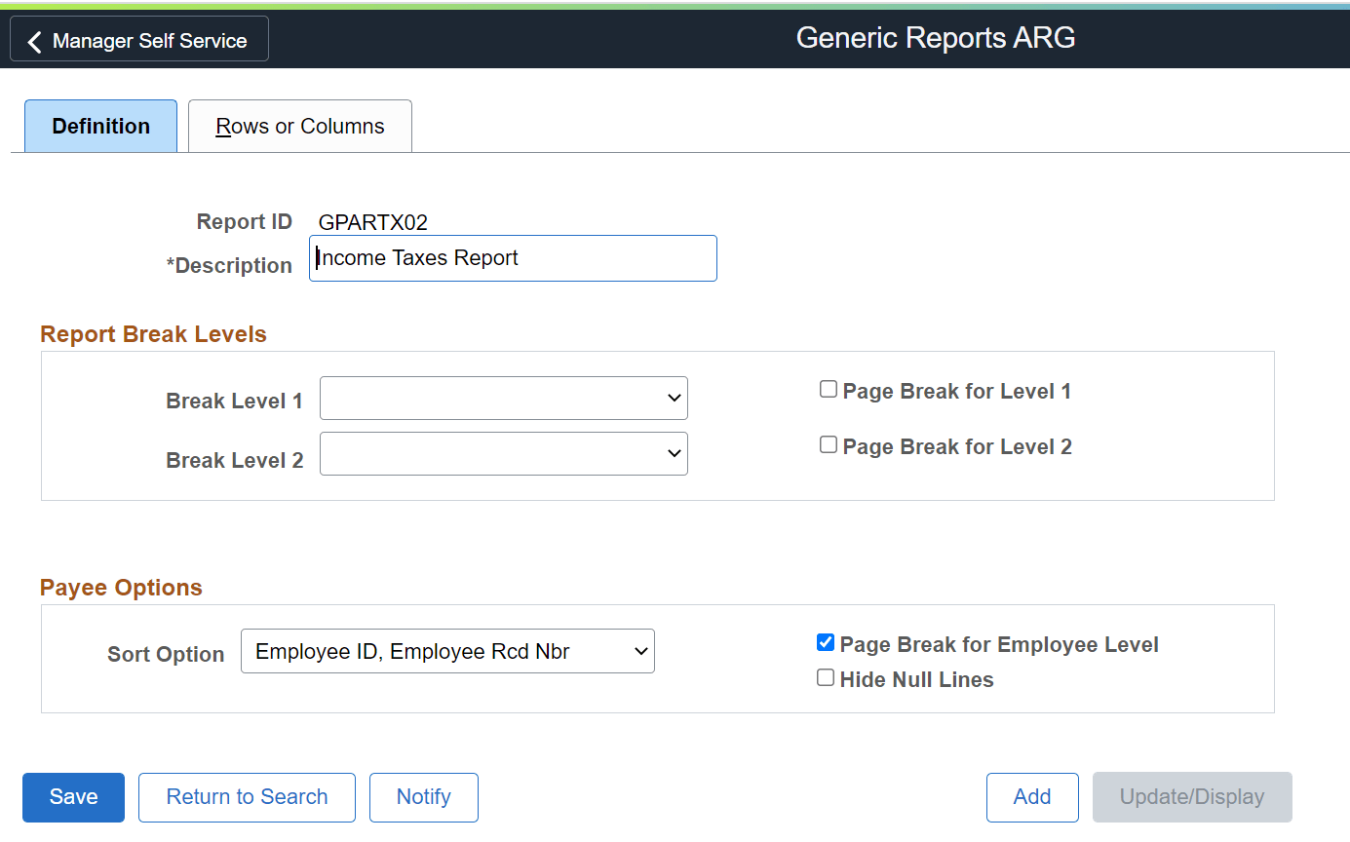Click the Add button

point(1032,797)
